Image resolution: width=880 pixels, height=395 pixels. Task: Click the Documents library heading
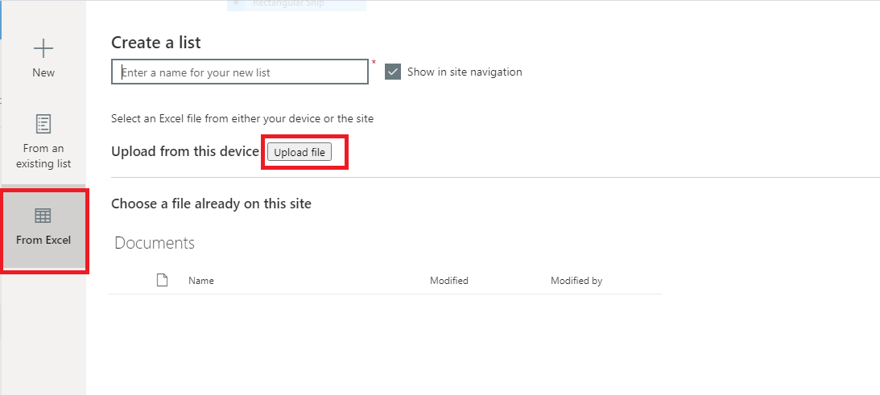point(155,243)
